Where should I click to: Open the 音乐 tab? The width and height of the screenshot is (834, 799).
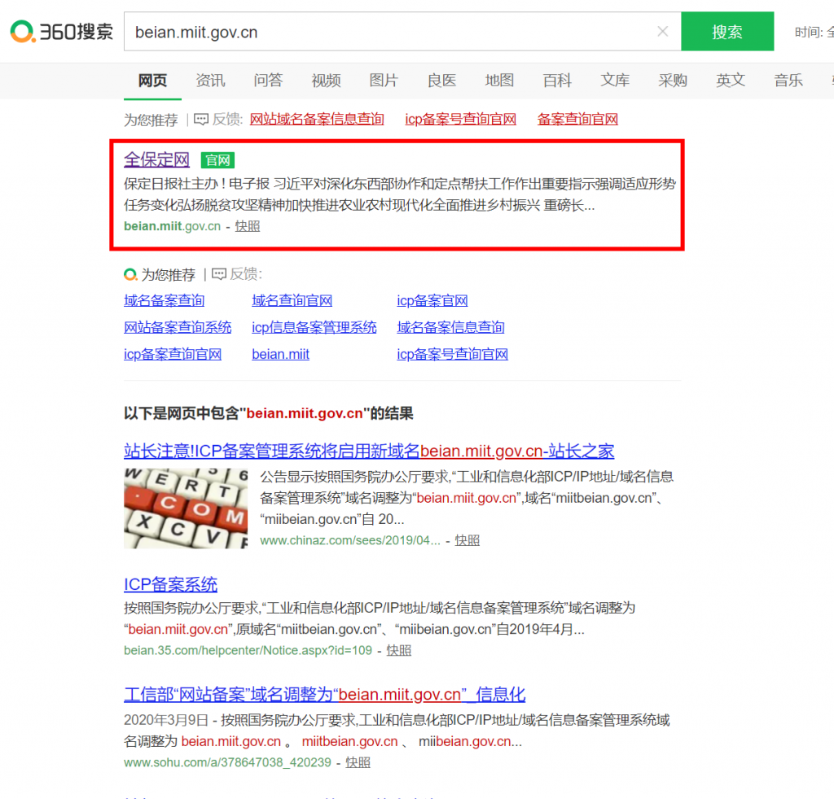788,81
